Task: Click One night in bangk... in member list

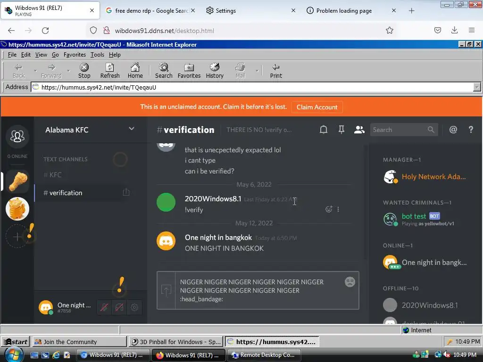Action: click(425, 262)
